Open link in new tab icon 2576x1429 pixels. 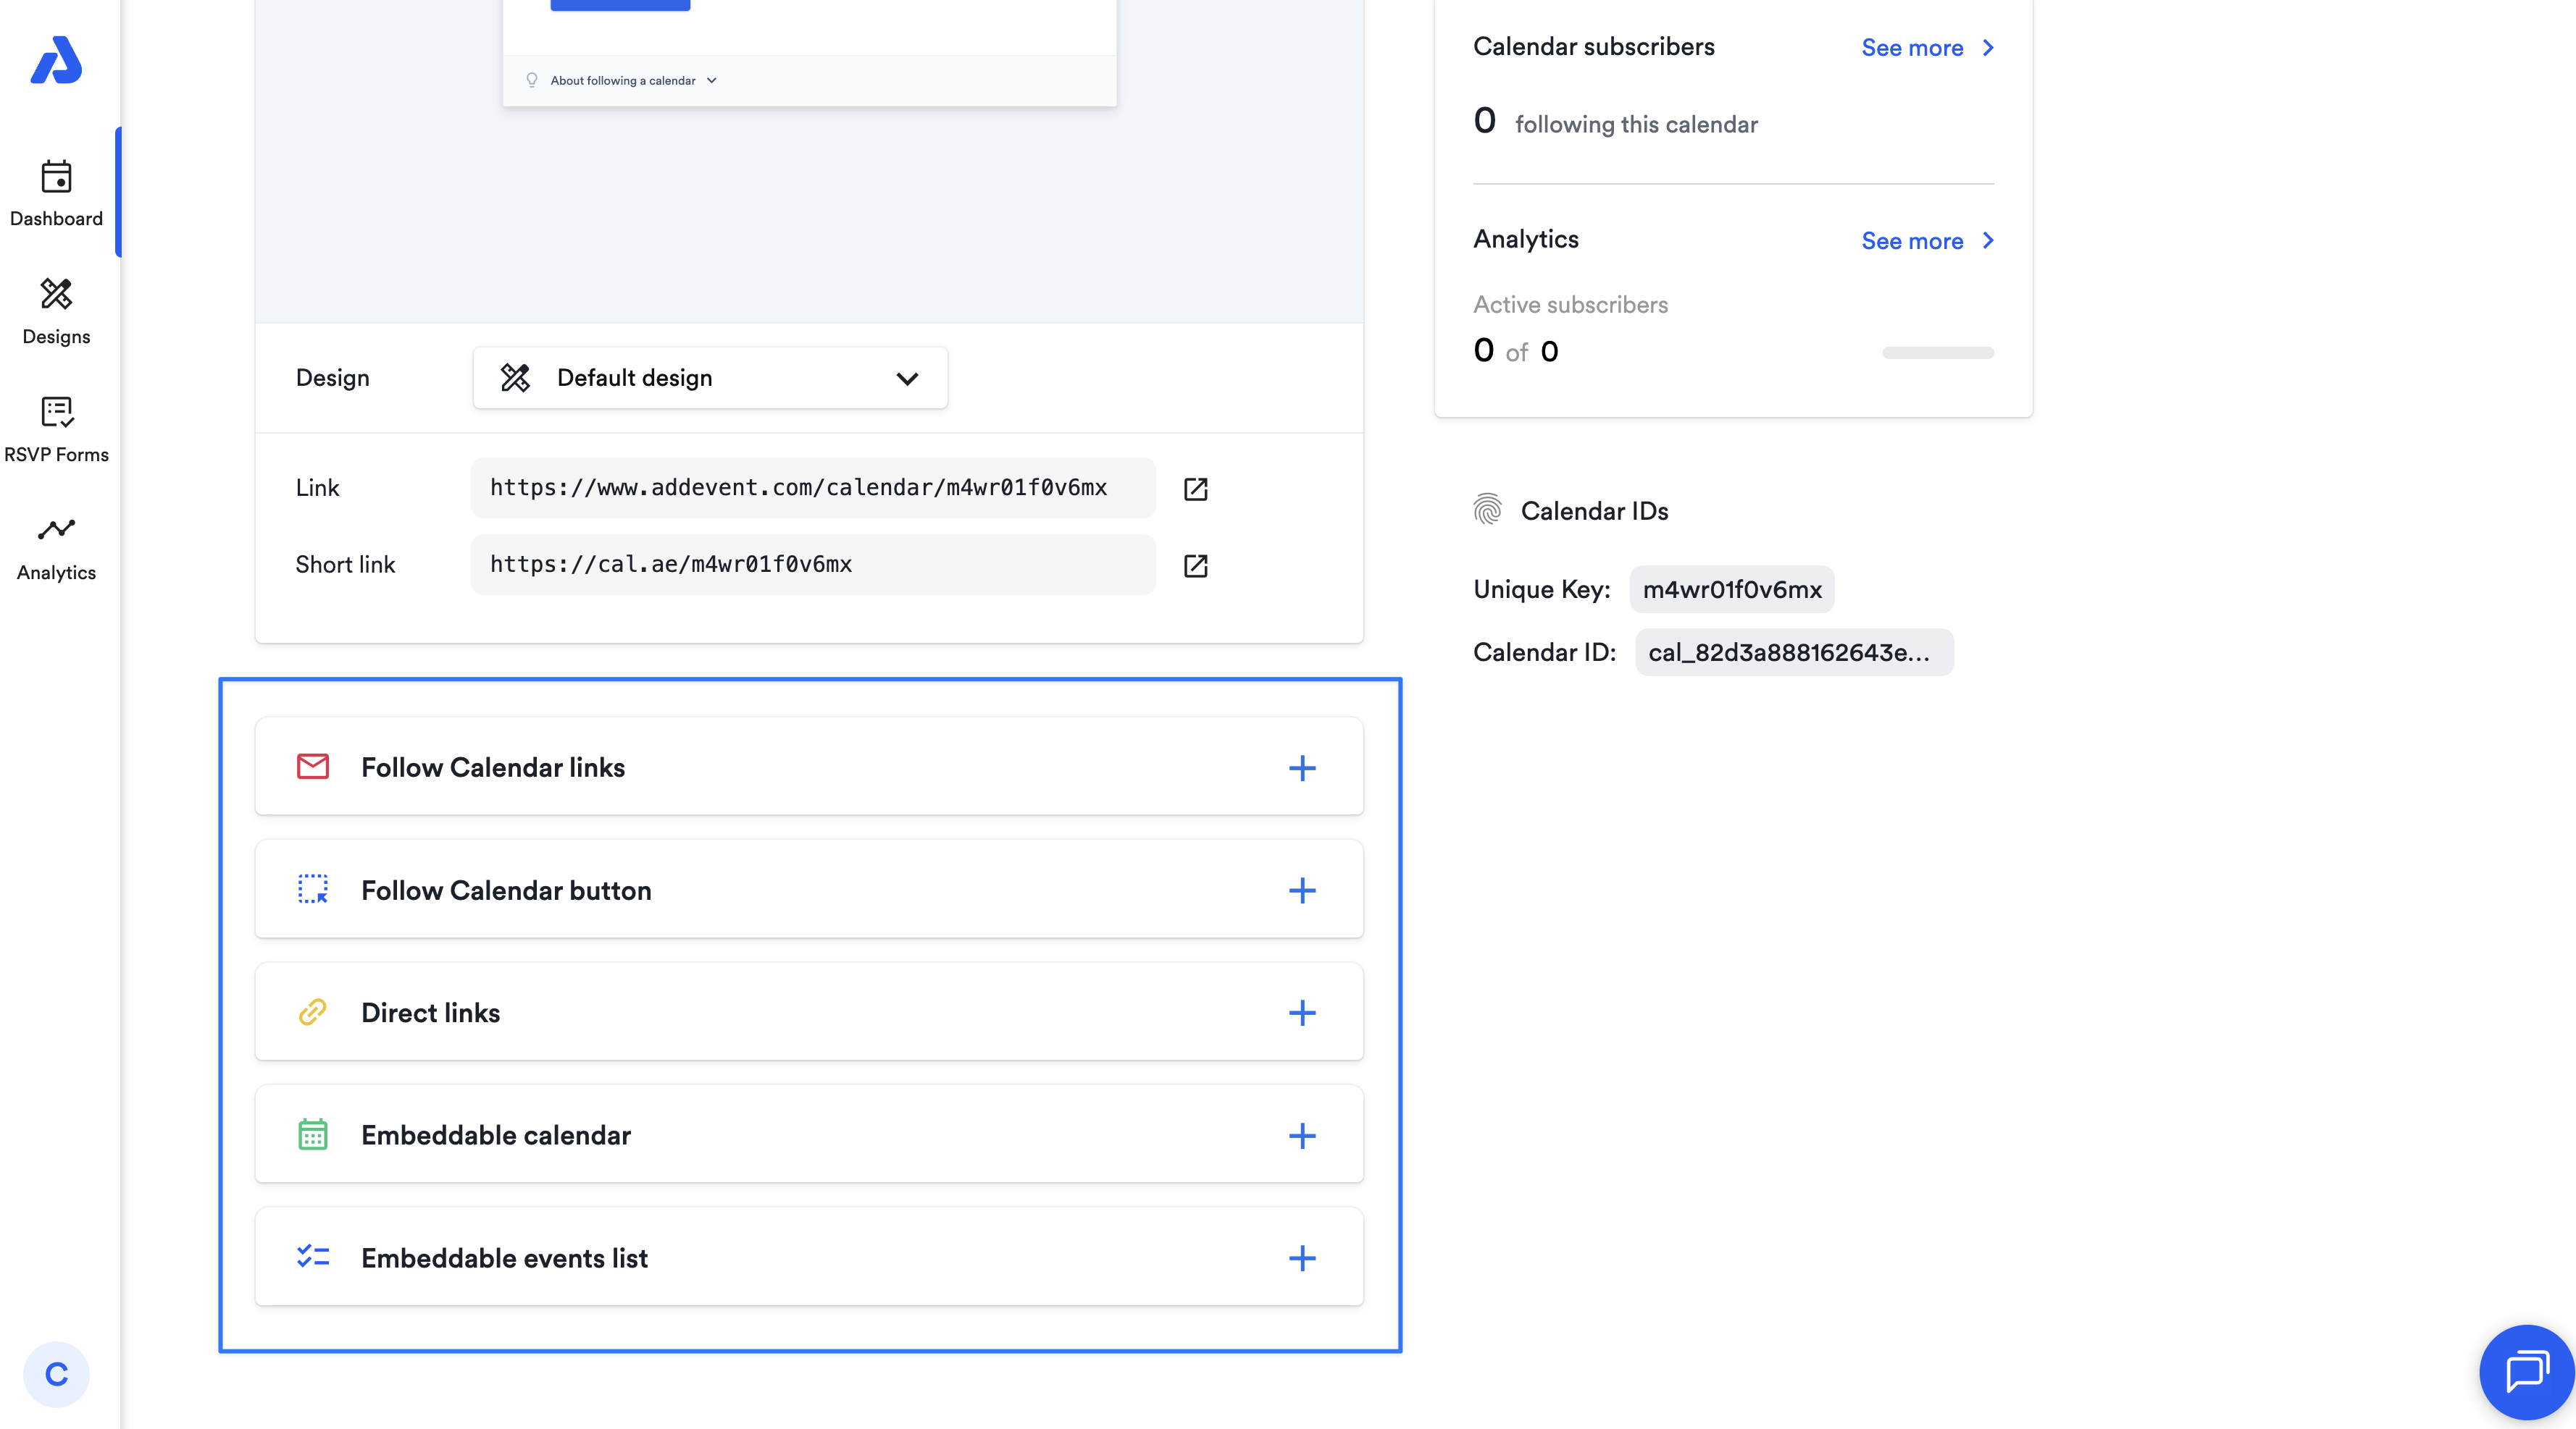(x=1195, y=489)
